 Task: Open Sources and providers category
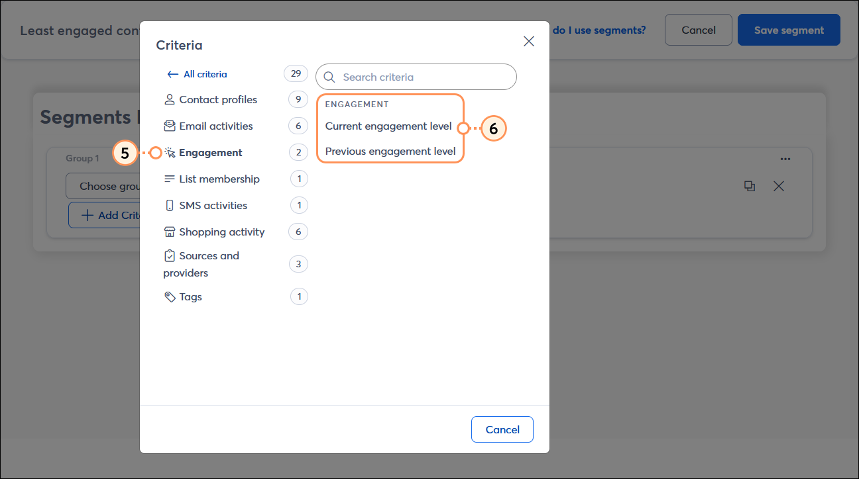click(201, 264)
